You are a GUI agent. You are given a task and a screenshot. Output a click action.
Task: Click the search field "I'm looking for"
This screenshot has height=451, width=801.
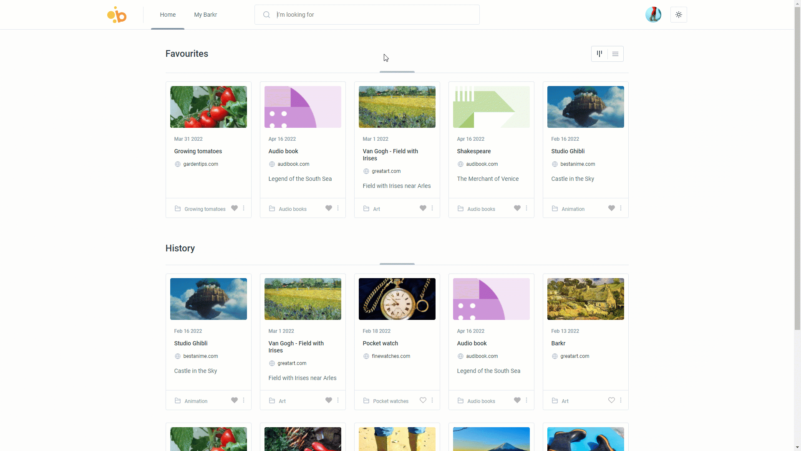pyautogui.click(x=367, y=15)
